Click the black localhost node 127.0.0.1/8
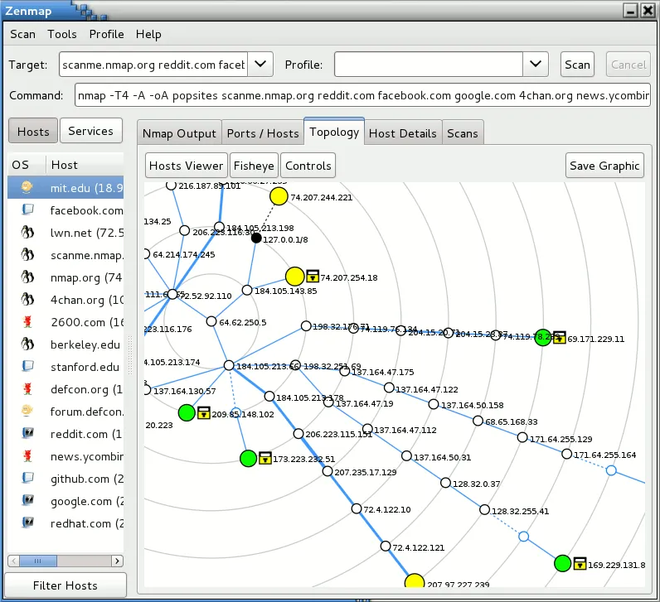 tap(256, 238)
